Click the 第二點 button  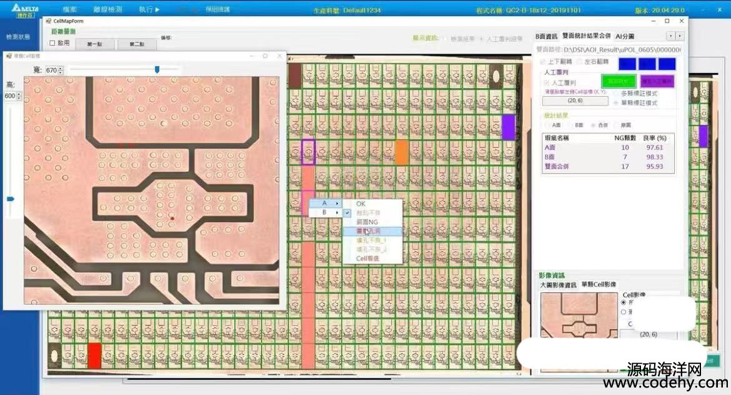[x=137, y=44]
